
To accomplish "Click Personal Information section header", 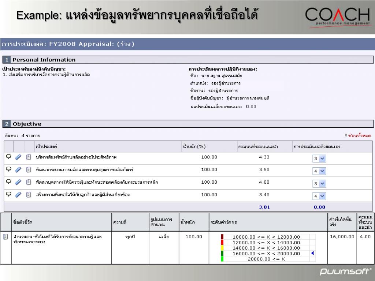I will [188, 60].
